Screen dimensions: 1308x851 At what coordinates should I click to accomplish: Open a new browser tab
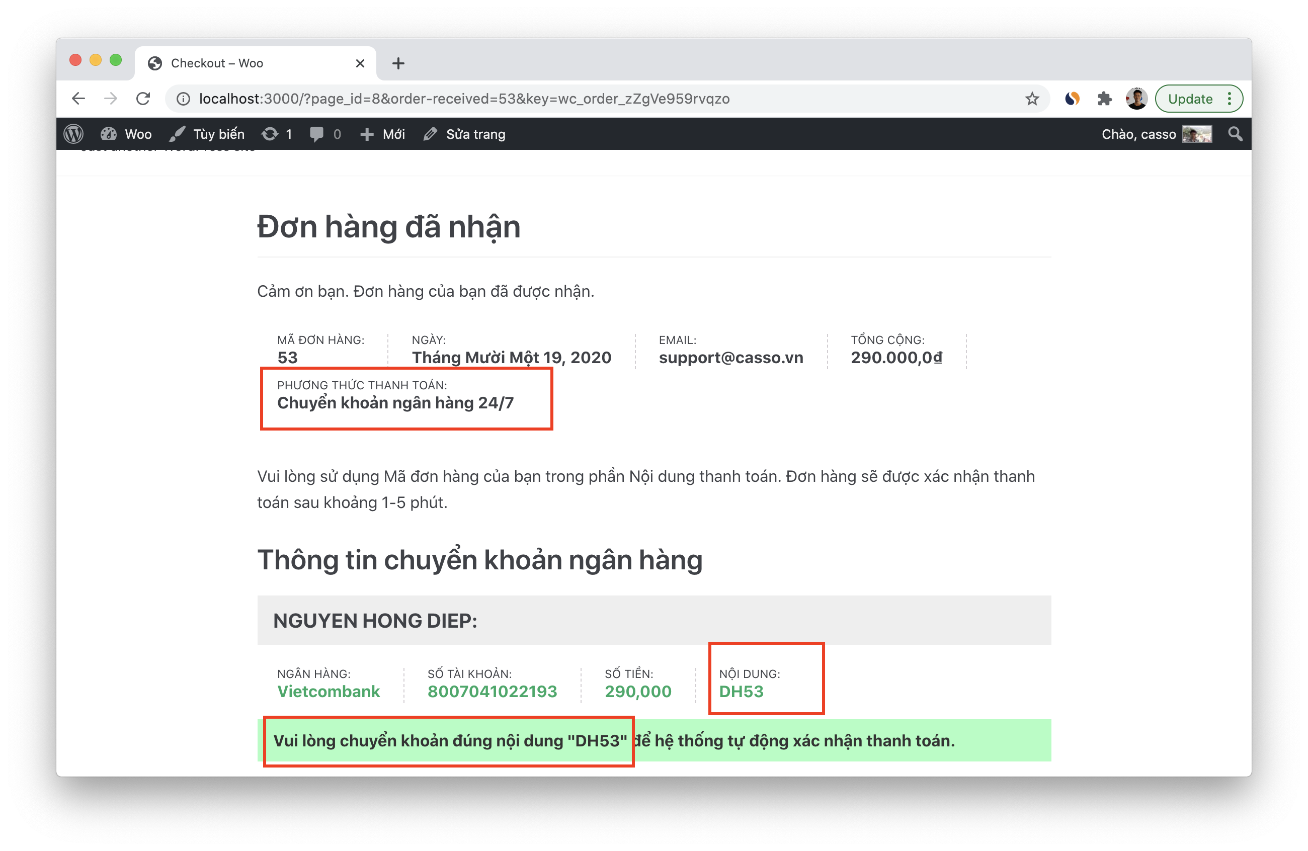[x=398, y=64]
